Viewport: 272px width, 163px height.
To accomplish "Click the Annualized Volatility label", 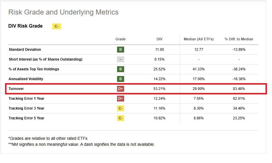I will pos(26,79).
